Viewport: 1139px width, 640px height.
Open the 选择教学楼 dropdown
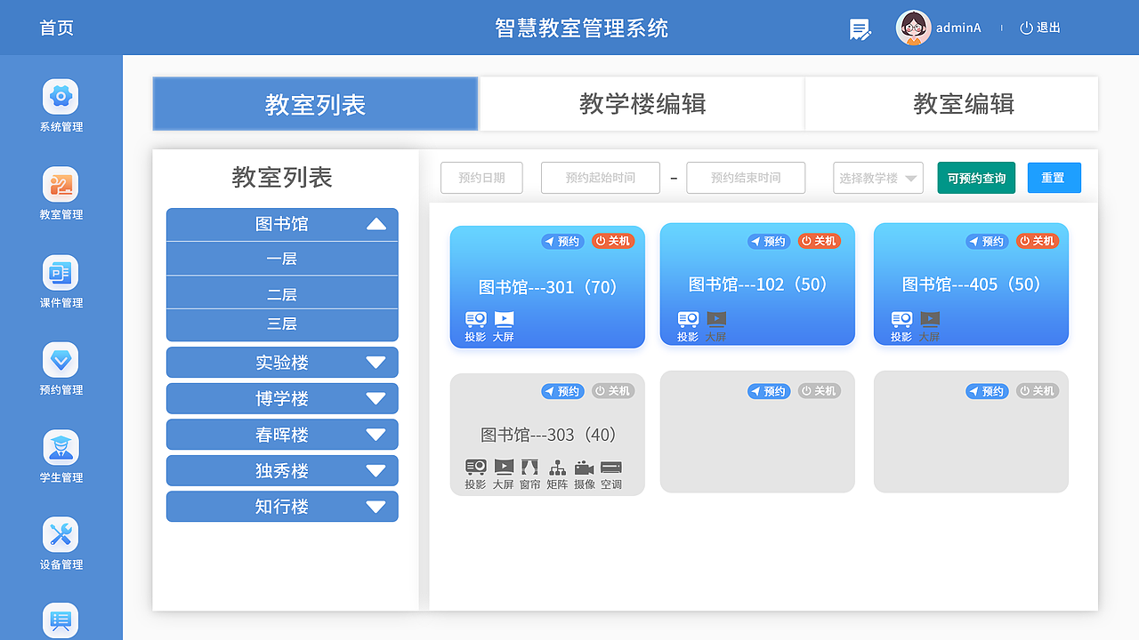click(877, 178)
